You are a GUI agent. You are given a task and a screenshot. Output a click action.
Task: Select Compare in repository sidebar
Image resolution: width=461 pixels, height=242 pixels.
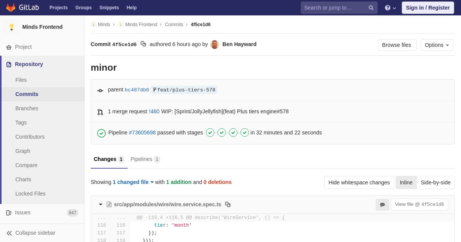click(43, 165)
